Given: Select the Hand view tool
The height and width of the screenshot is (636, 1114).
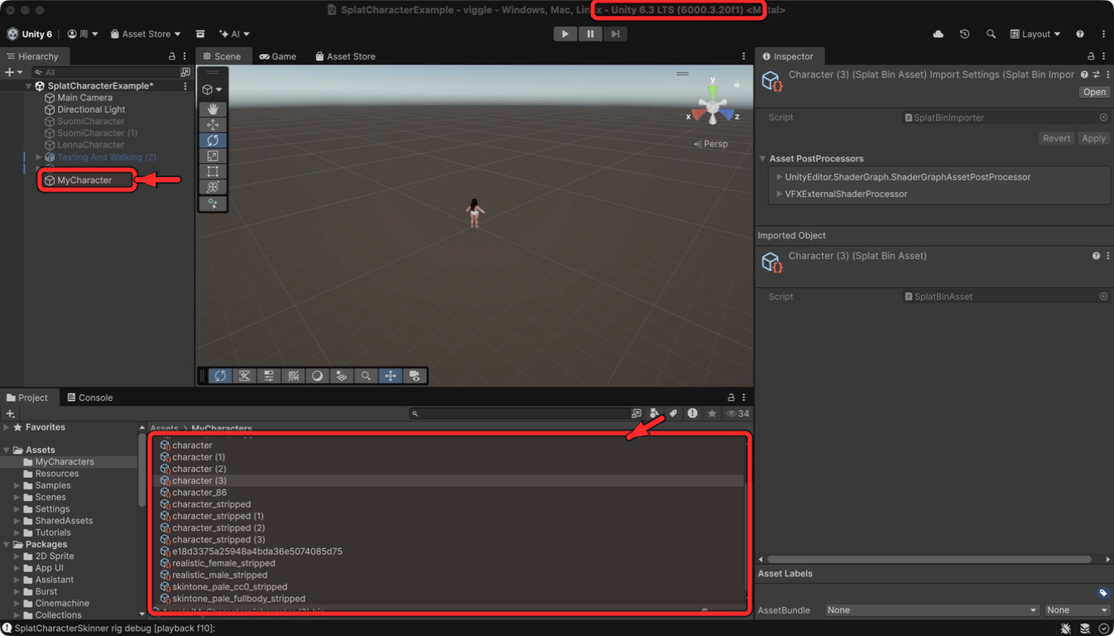Looking at the screenshot, I should [x=213, y=109].
